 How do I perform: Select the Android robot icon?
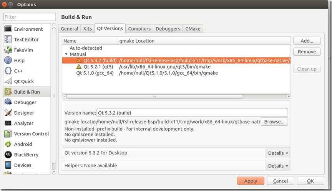(x=8, y=144)
